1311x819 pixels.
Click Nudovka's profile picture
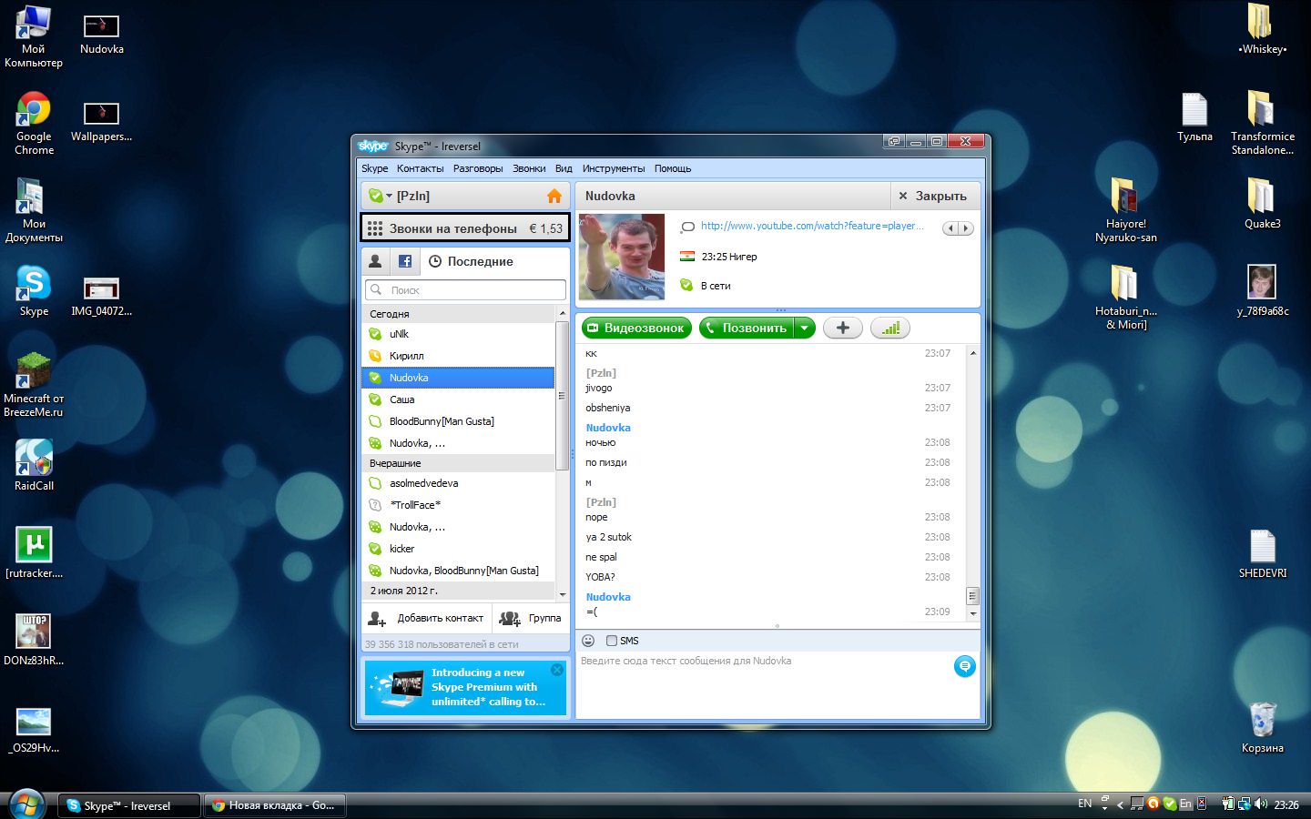click(622, 257)
